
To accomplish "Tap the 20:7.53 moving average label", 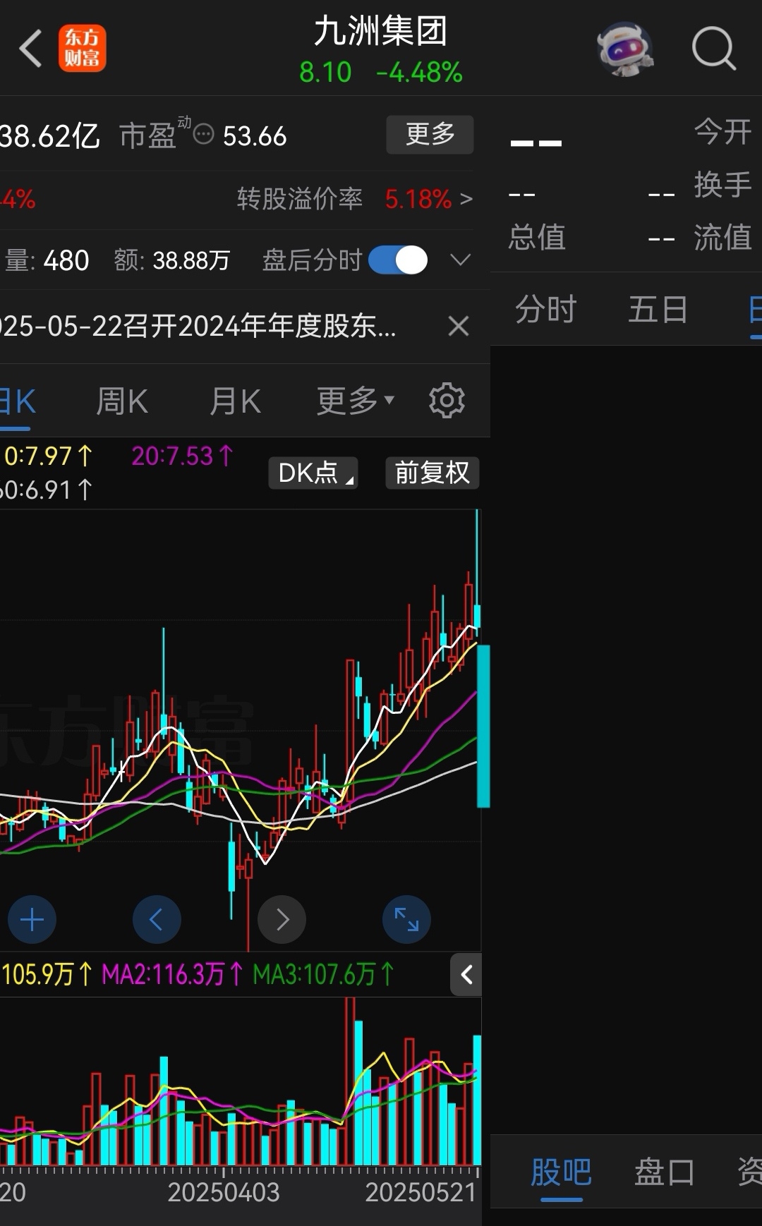I will [182, 456].
